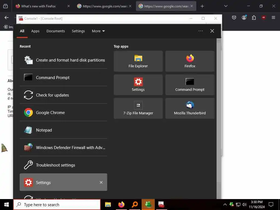Click the search panel vertical scrollbar
Screen dimensions: 280x210
(x=218, y=119)
